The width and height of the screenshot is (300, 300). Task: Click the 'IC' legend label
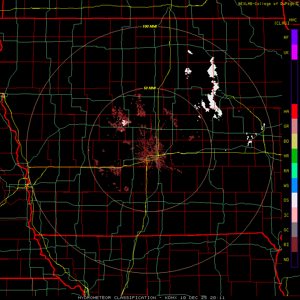click(x=286, y=215)
